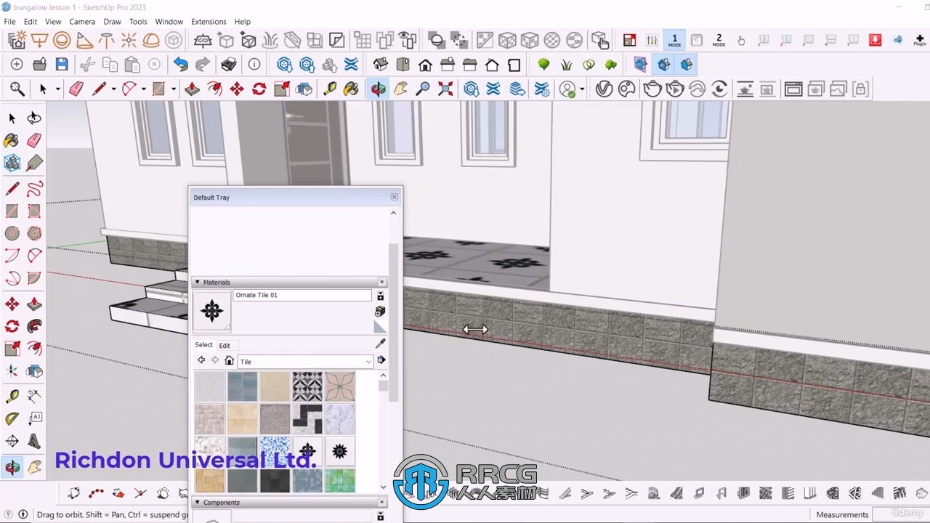The height and width of the screenshot is (523, 930).
Task: Open the Arc tool dropdown arrow
Action: pyautogui.click(x=143, y=89)
